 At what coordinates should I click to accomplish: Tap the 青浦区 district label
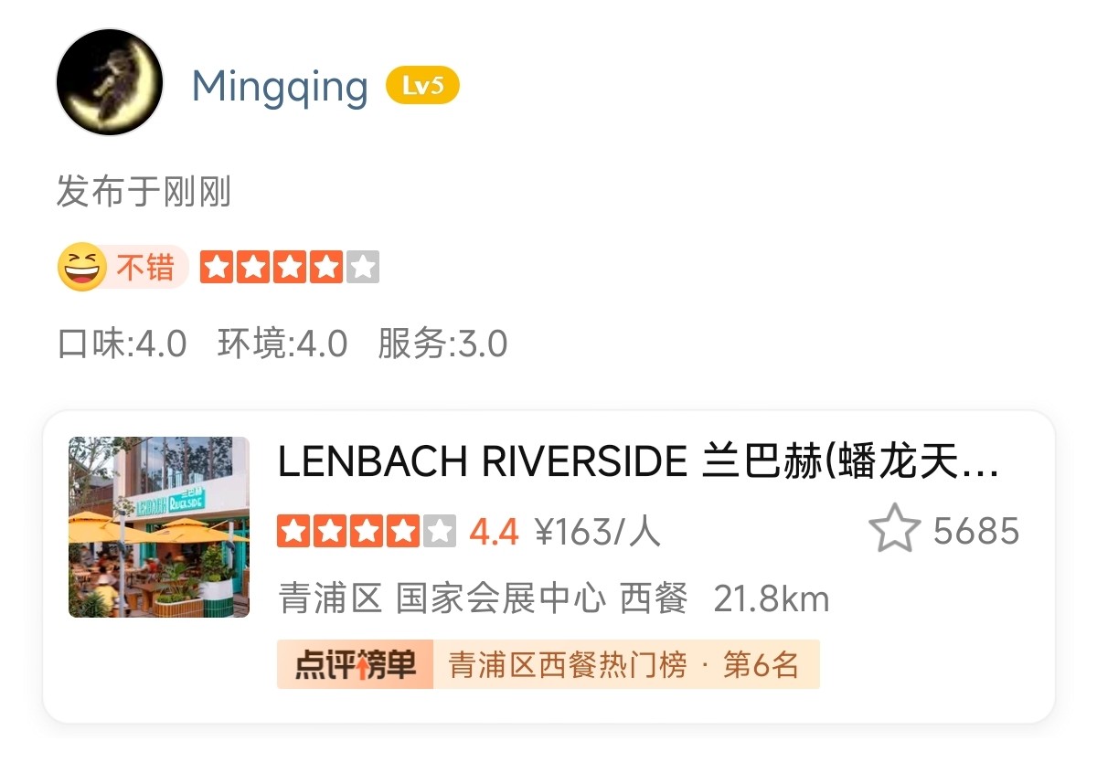[x=330, y=599]
